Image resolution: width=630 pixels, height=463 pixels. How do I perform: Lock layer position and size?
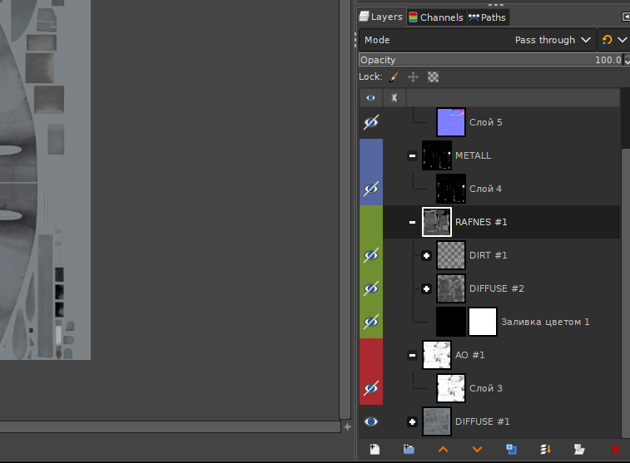pyautogui.click(x=413, y=76)
